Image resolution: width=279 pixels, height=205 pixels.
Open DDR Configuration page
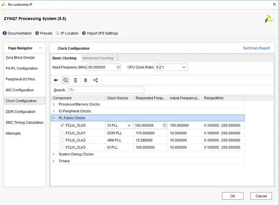point(21,112)
